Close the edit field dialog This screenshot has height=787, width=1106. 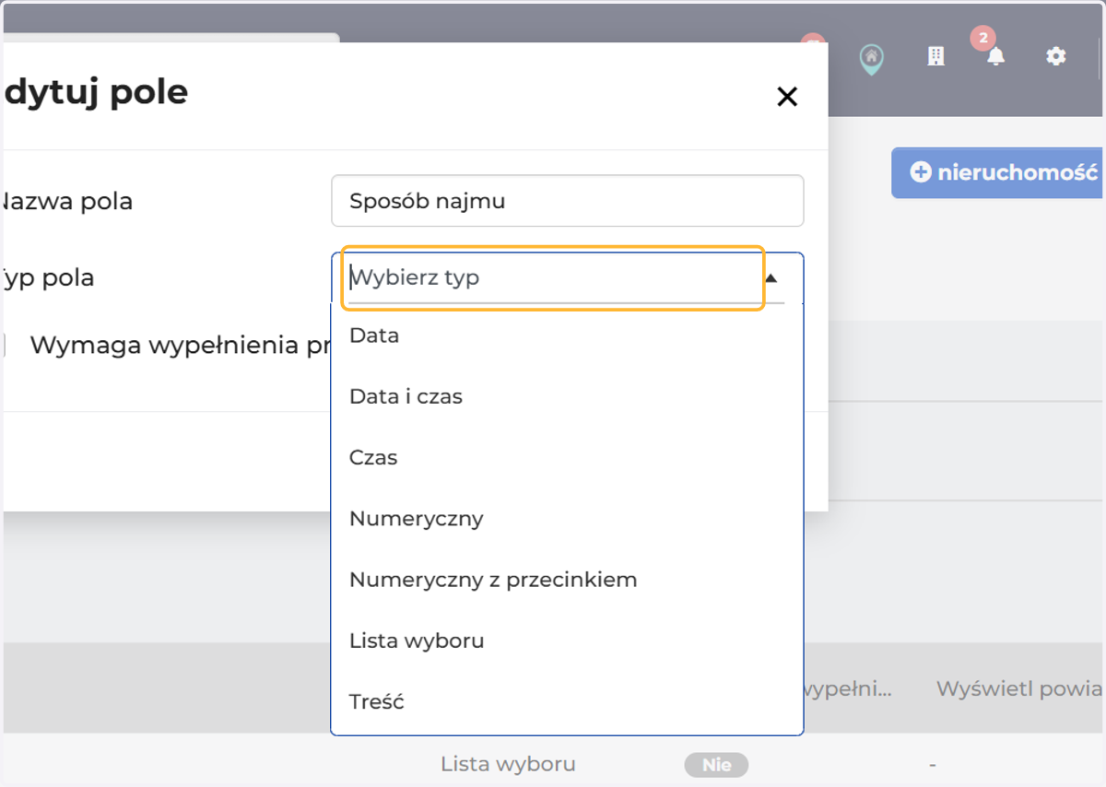pos(786,97)
